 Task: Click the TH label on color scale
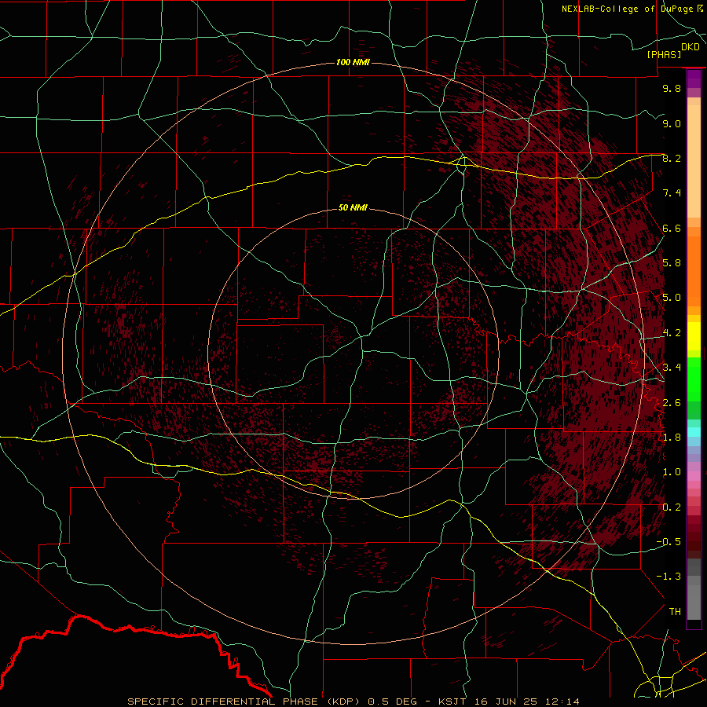[675, 612]
